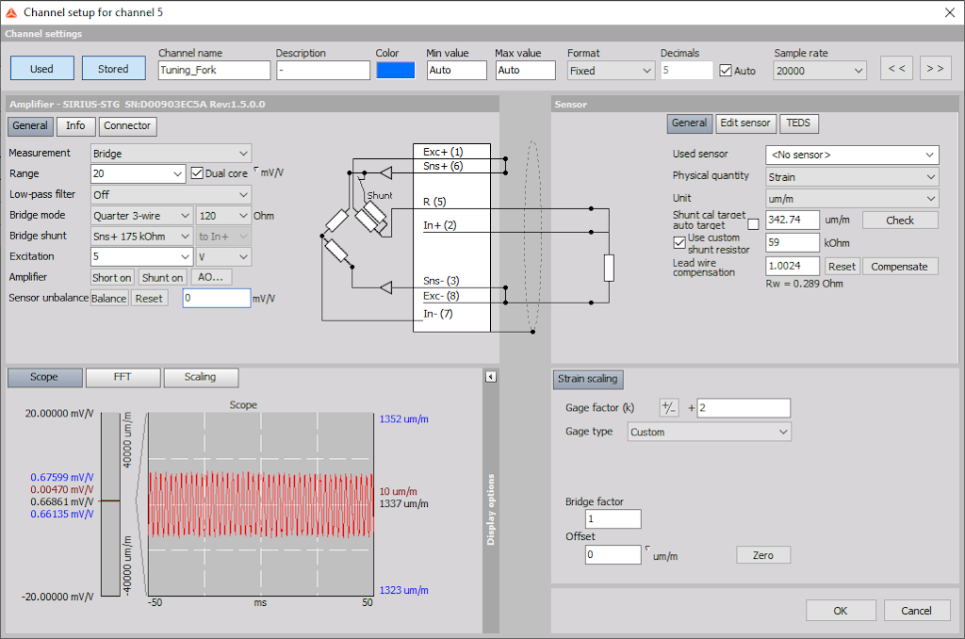Image resolution: width=965 pixels, height=639 pixels.
Task: Open Bridge shunt Sns+ 175 kOhm dropdown
Action: (x=141, y=237)
